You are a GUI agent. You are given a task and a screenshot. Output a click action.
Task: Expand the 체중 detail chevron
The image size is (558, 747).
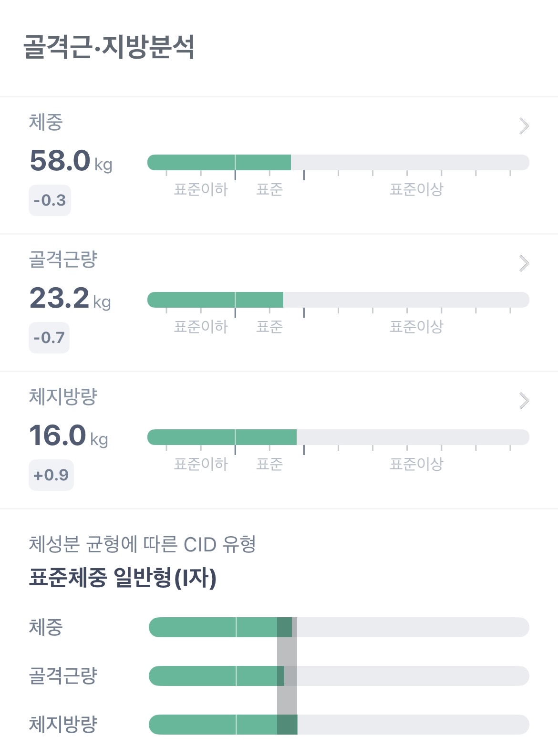(x=524, y=126)
